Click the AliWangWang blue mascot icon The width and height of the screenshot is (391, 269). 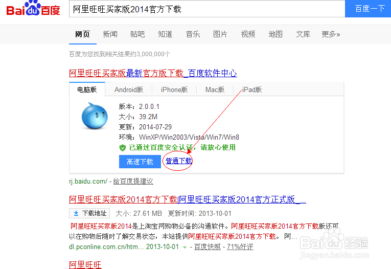[95, 116]
